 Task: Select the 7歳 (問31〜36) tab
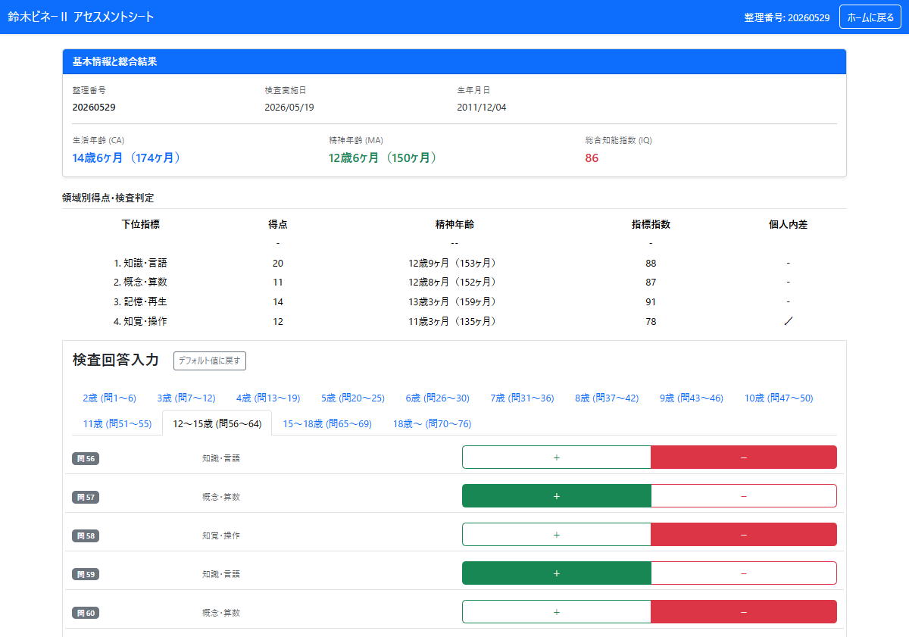(522, 398)
